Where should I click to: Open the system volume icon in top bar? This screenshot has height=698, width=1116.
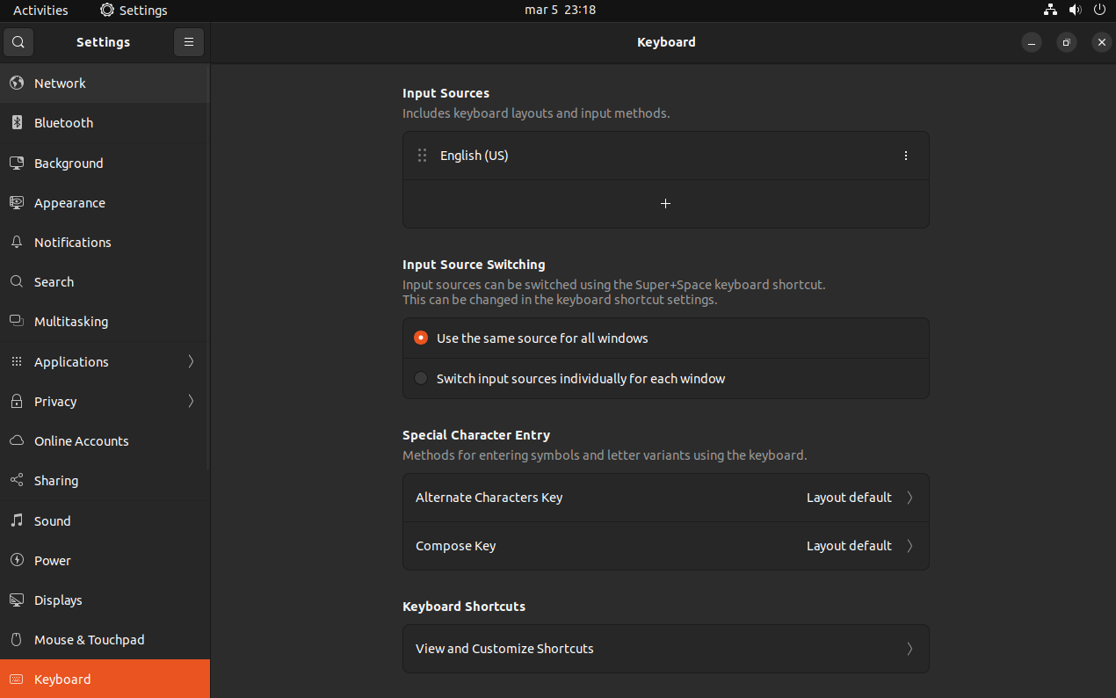coord(1075,11)
